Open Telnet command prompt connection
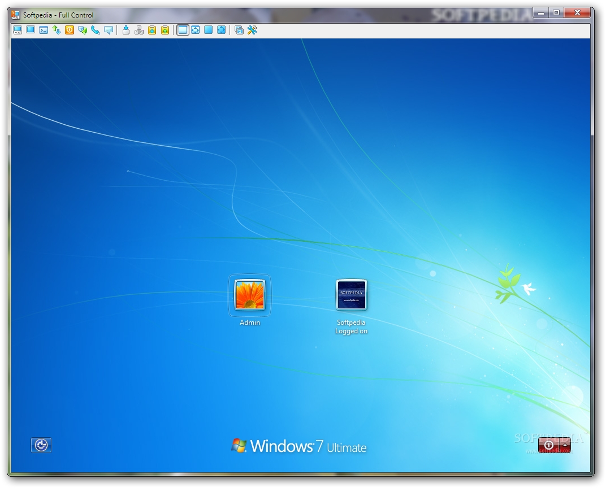This screenshot has width=606, height=488. 44,30
